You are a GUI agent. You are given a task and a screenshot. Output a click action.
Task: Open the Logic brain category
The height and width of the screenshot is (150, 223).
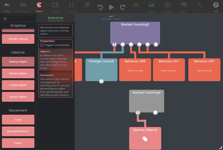point(184,7)
